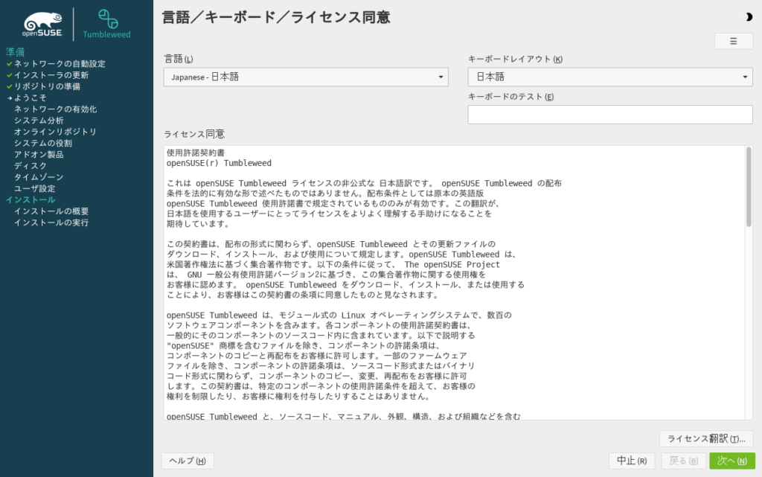Click checkmark beside インストーラの更新

[10, 75]
